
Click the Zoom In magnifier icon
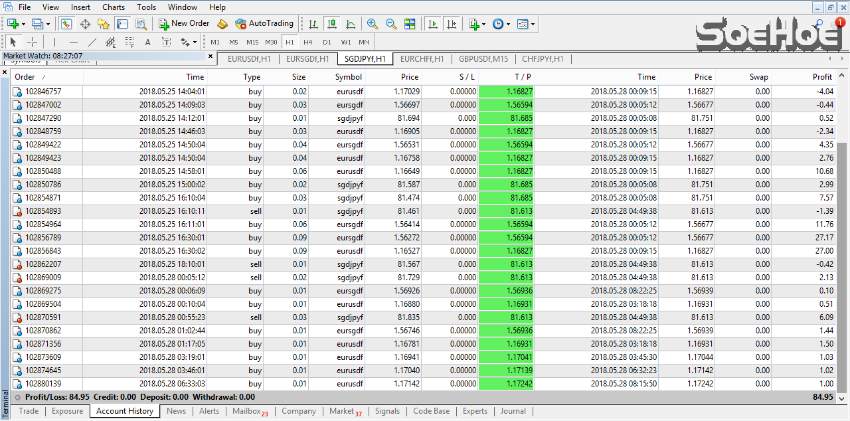[373, 24]
